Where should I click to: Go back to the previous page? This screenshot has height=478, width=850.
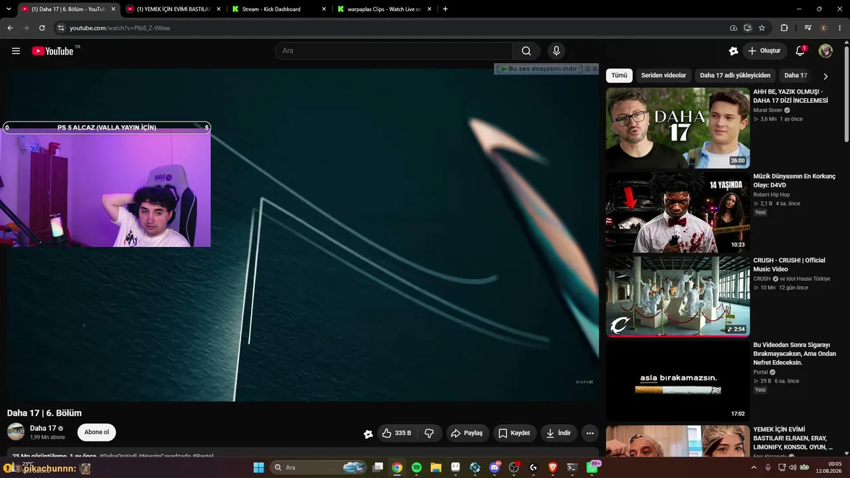pos(10,28)
